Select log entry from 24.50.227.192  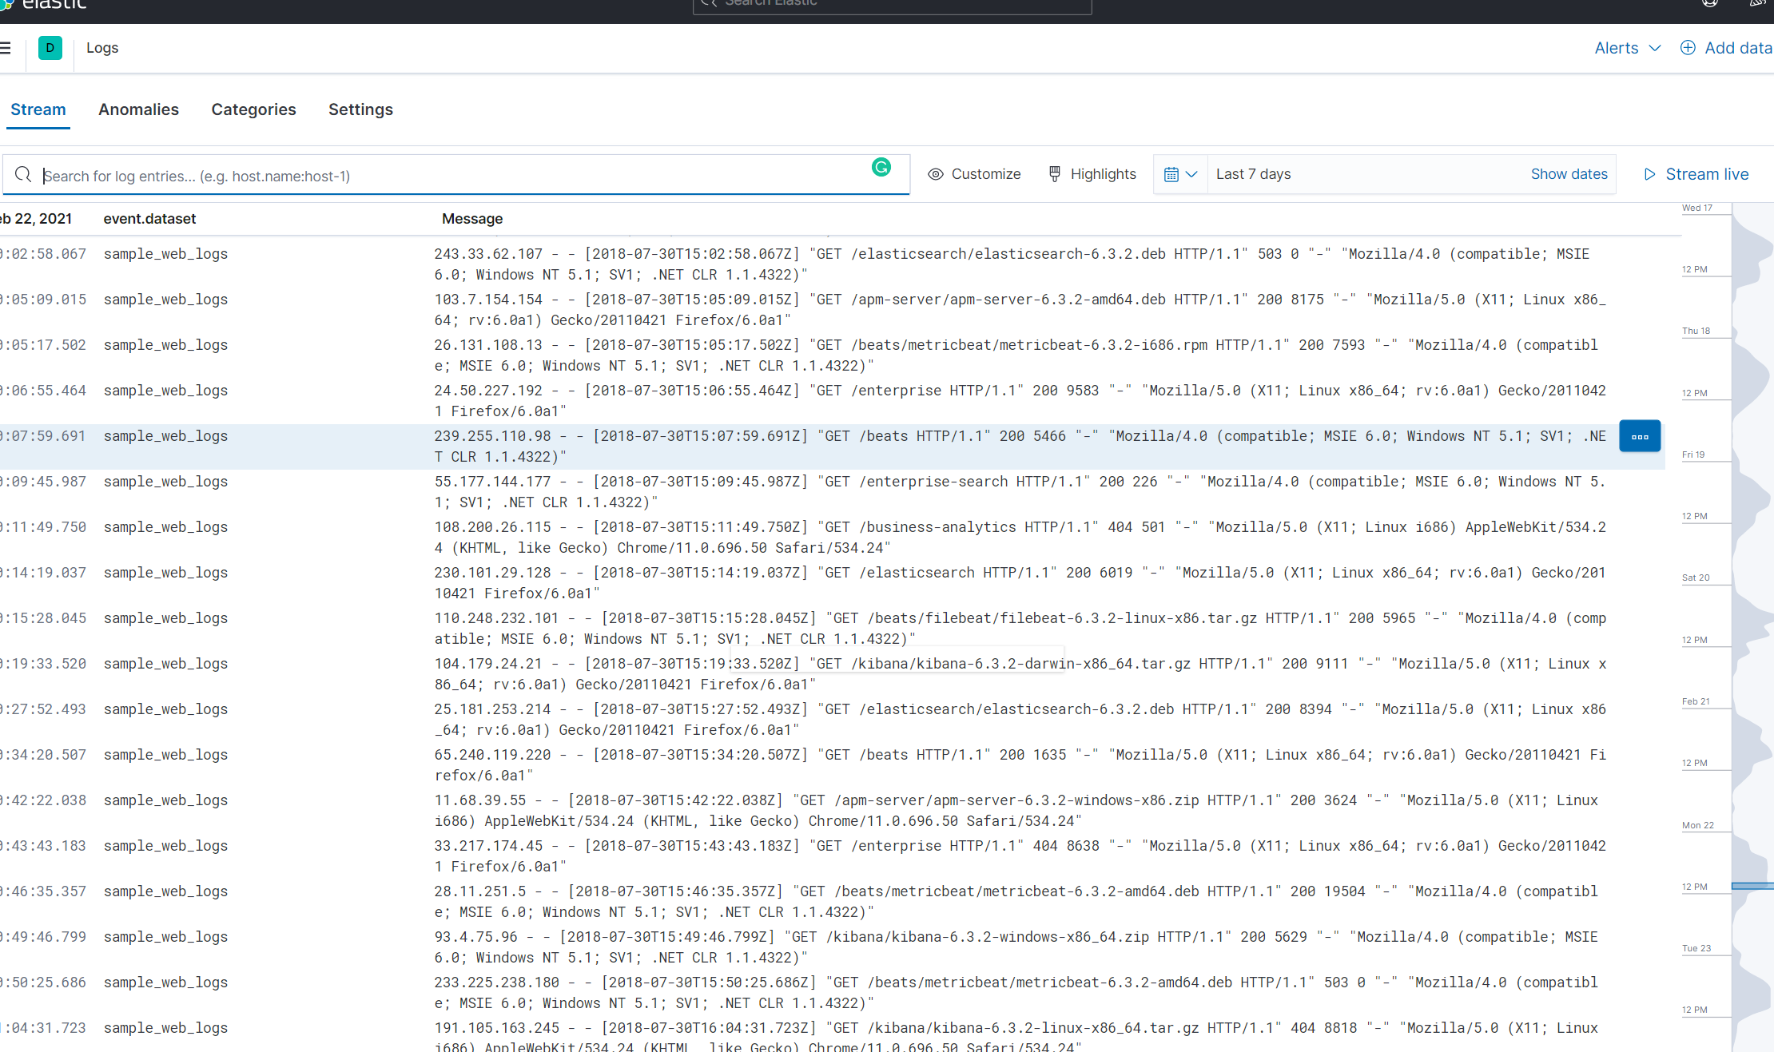833,401
